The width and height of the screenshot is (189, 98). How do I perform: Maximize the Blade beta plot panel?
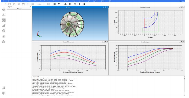[182, 42]
